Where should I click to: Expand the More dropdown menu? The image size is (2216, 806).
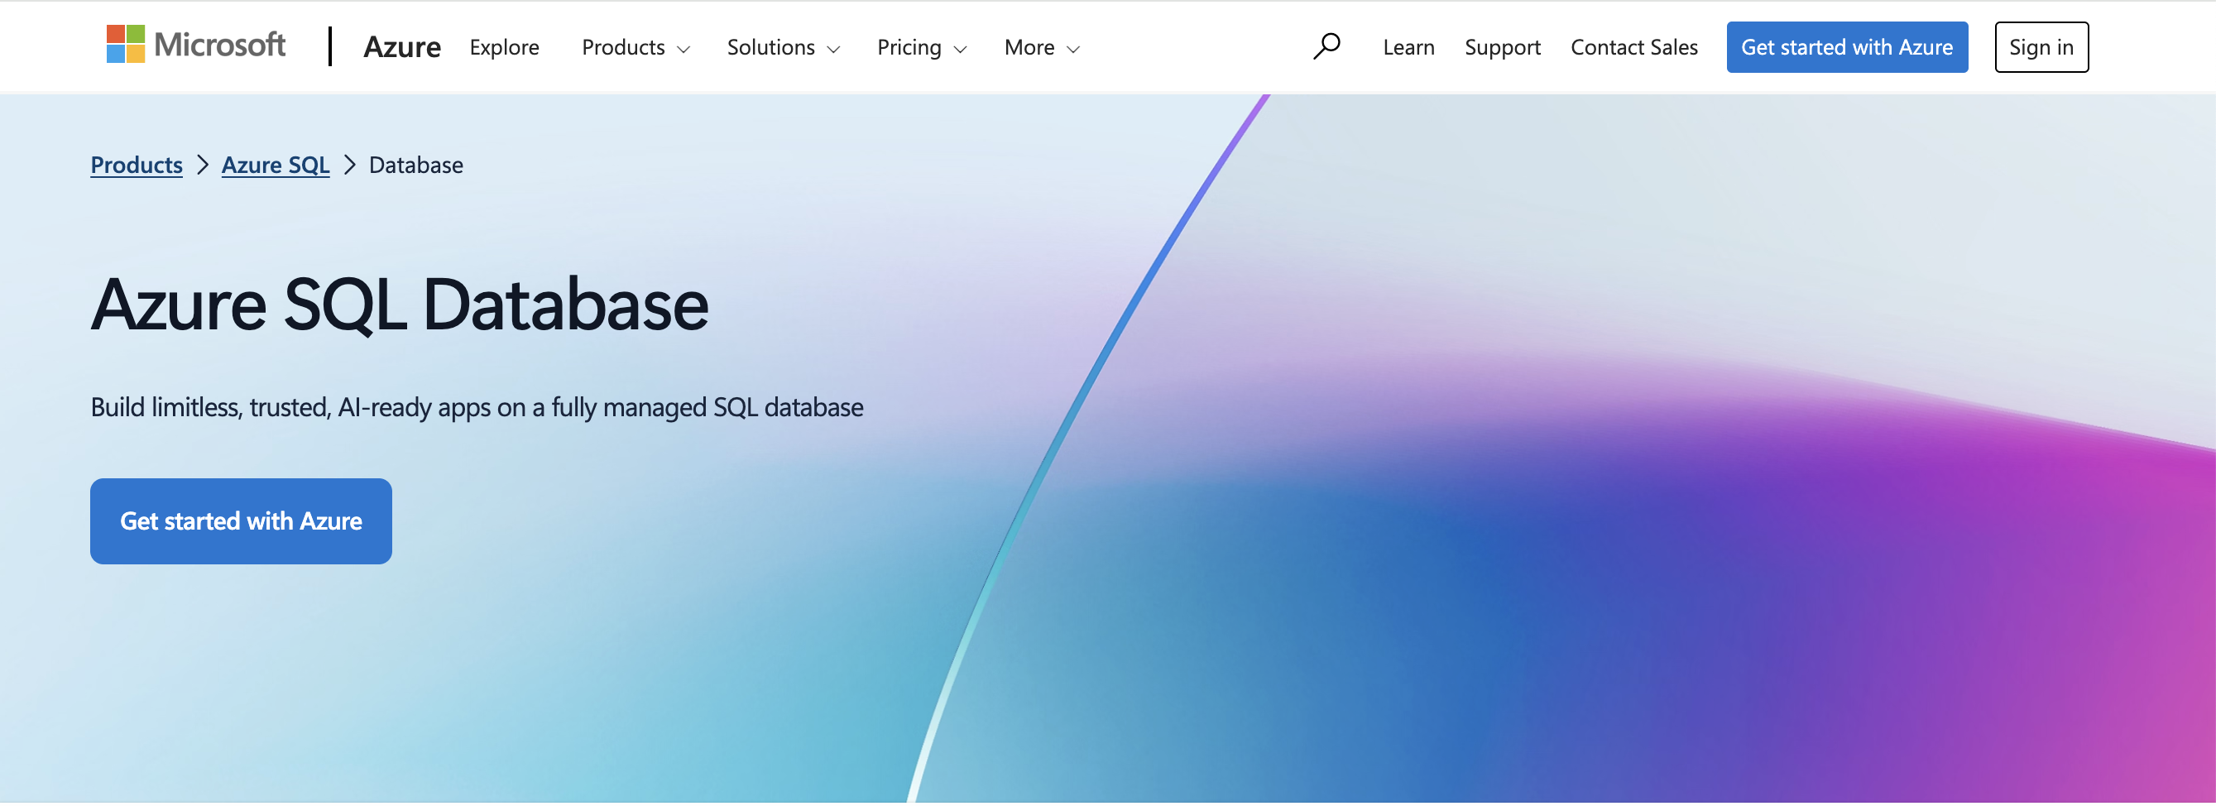(x=1041, y=47)
